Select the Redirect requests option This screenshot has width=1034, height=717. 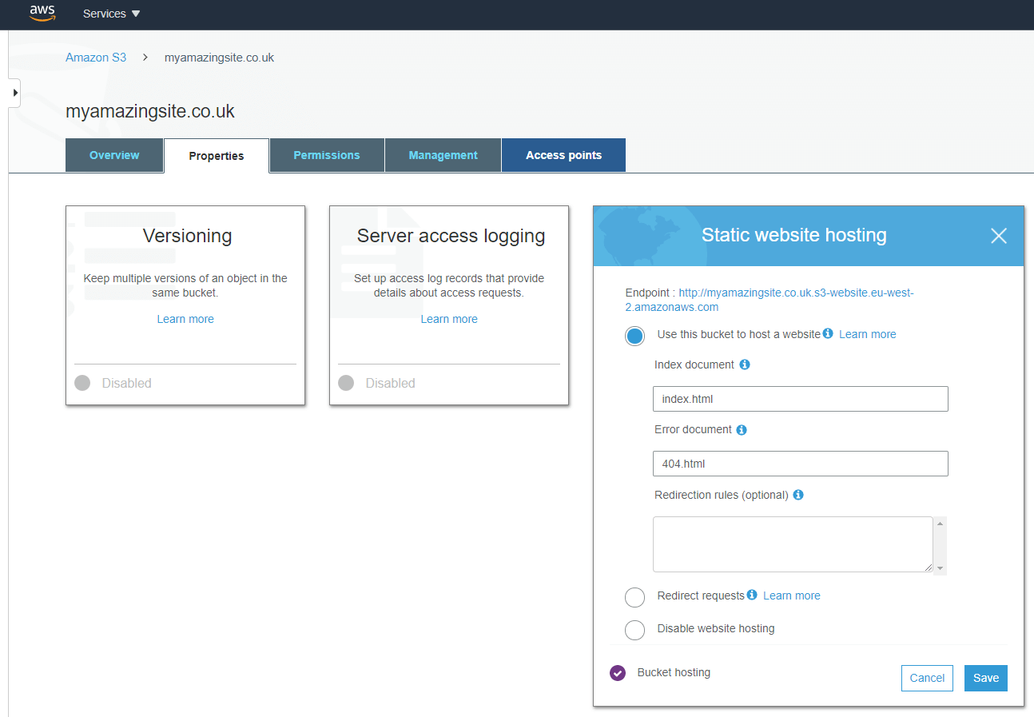634,597
